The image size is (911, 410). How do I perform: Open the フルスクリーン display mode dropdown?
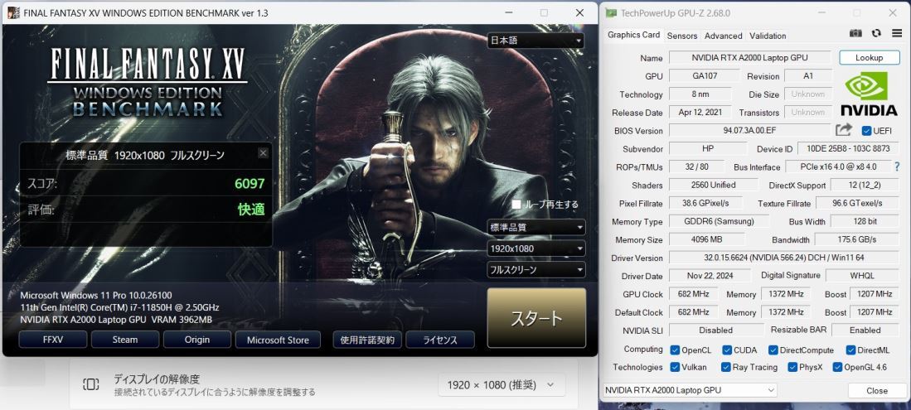pyautogui.click(x=536, y=269)
